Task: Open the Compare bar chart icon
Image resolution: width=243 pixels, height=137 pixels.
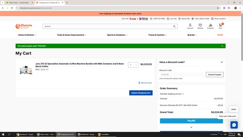Action: tap(210, 26)
